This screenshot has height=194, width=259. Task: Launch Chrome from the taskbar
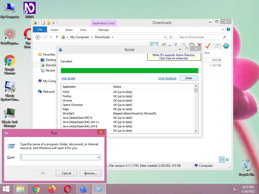point(36,189)
